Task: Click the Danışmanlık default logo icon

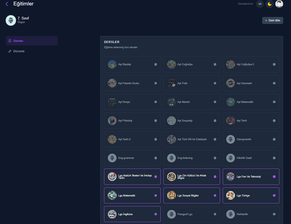Action: click(x=231, y=139)
